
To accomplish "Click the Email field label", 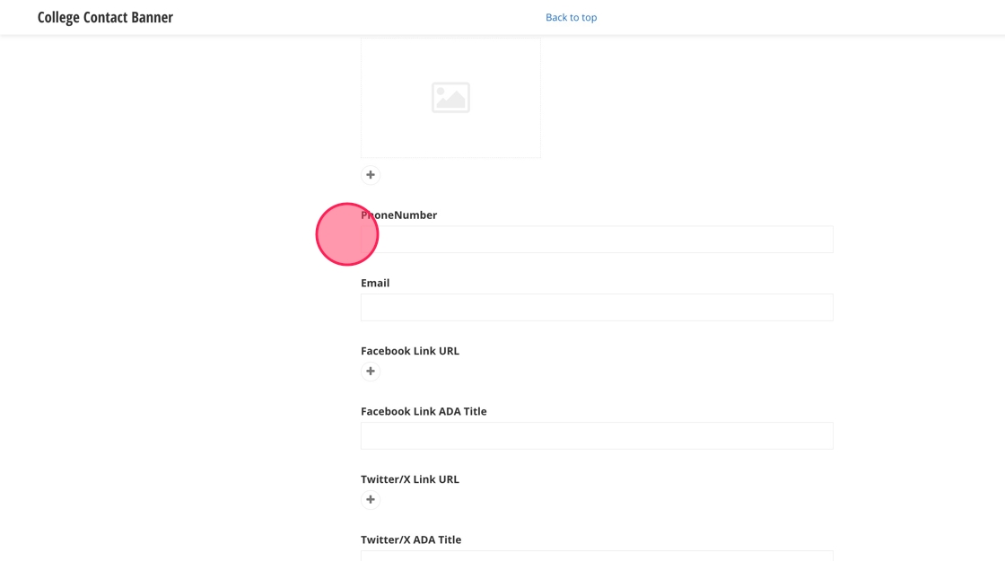I will [x=375, y=283].
